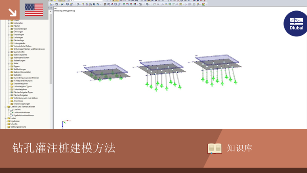307x173 pixels.
Task: Select Linienfreigaben in the tree
Action: coord(20,89)
